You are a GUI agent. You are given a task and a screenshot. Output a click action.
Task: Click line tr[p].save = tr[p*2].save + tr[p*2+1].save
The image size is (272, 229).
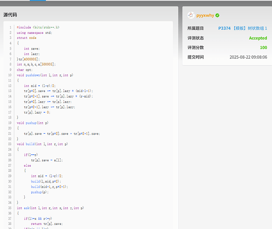point(62,134)
